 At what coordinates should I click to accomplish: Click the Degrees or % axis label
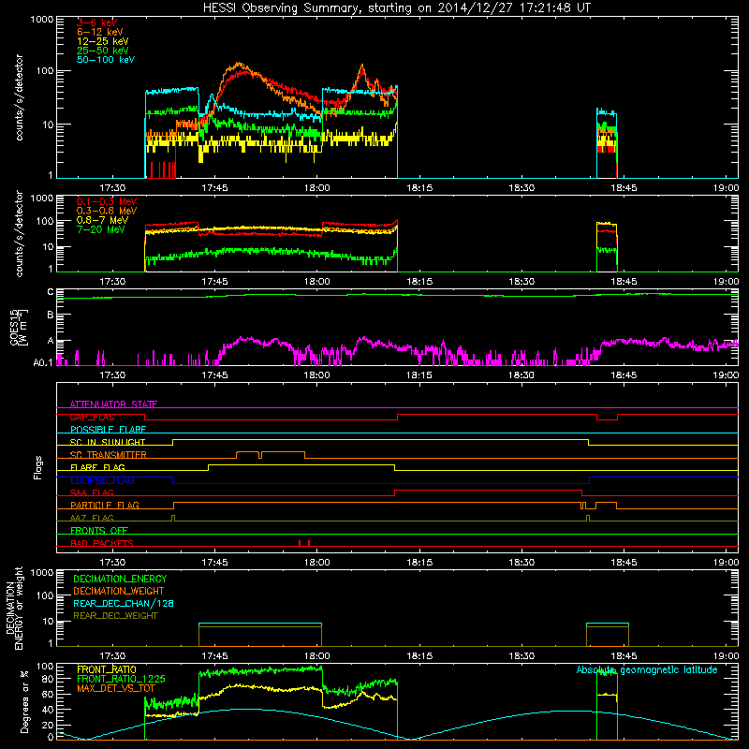(24, 701)
